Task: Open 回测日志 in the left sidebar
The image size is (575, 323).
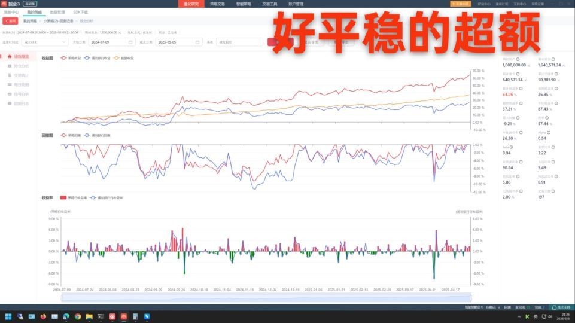Action: [x=21, y=103]
